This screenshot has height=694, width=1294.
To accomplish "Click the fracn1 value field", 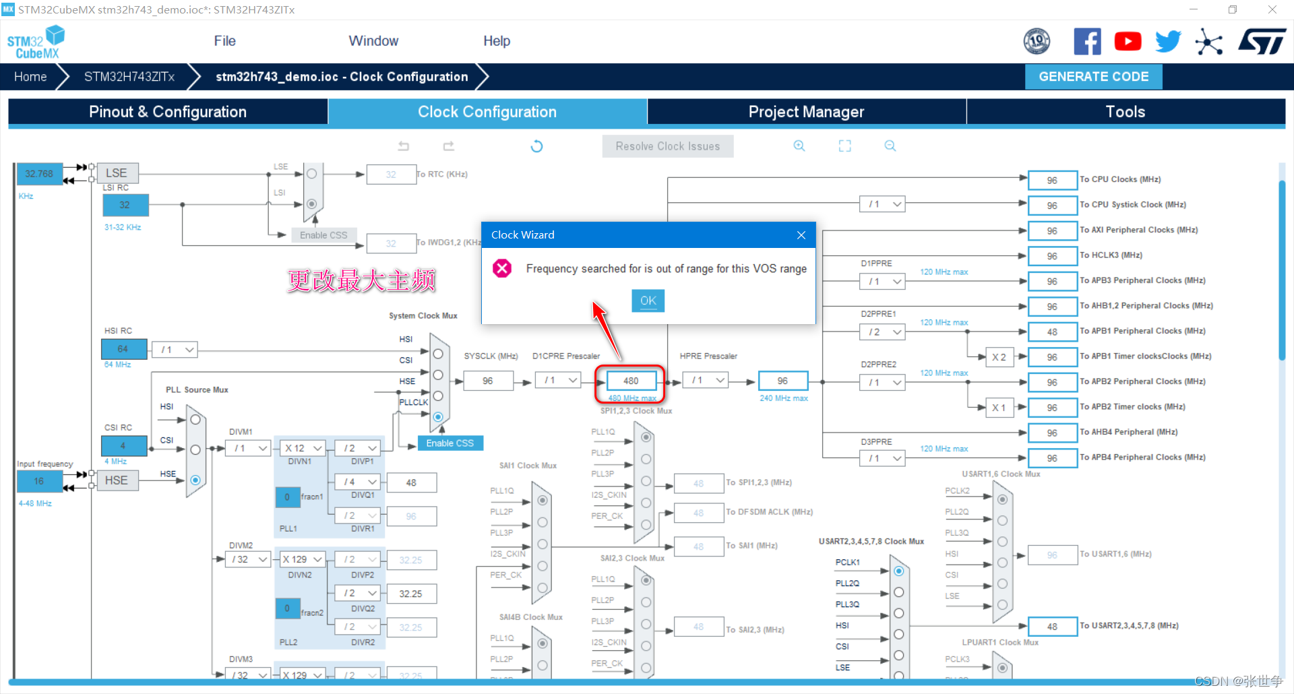I will pos(287,497).
